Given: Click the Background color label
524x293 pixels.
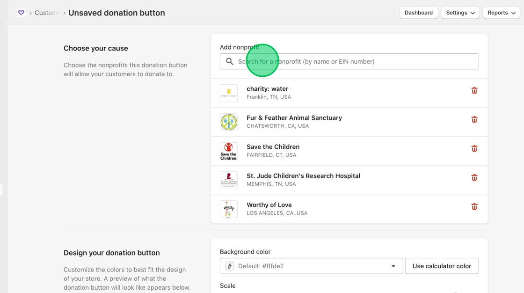Looking at the screenshot, I should (x=245, y=252).
